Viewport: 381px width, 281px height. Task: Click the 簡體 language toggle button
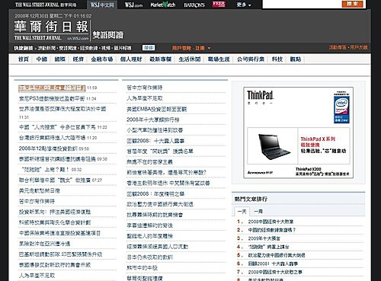point(149,48)
